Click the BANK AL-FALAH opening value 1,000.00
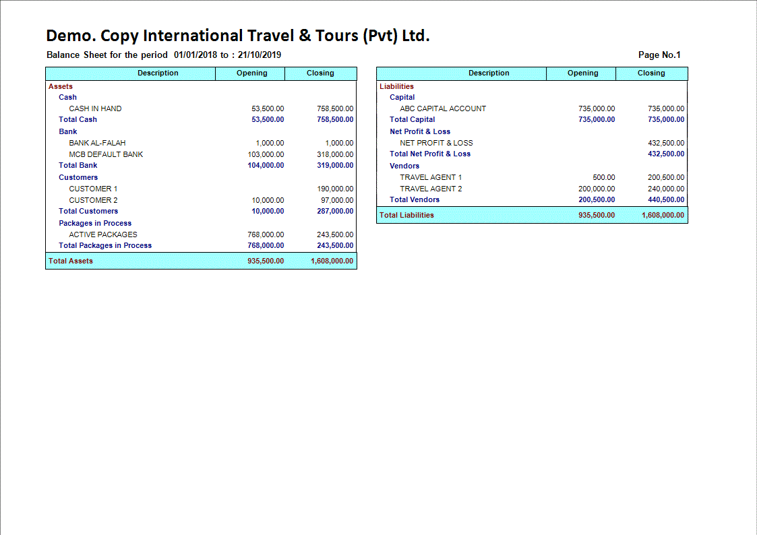 point(270,143)
